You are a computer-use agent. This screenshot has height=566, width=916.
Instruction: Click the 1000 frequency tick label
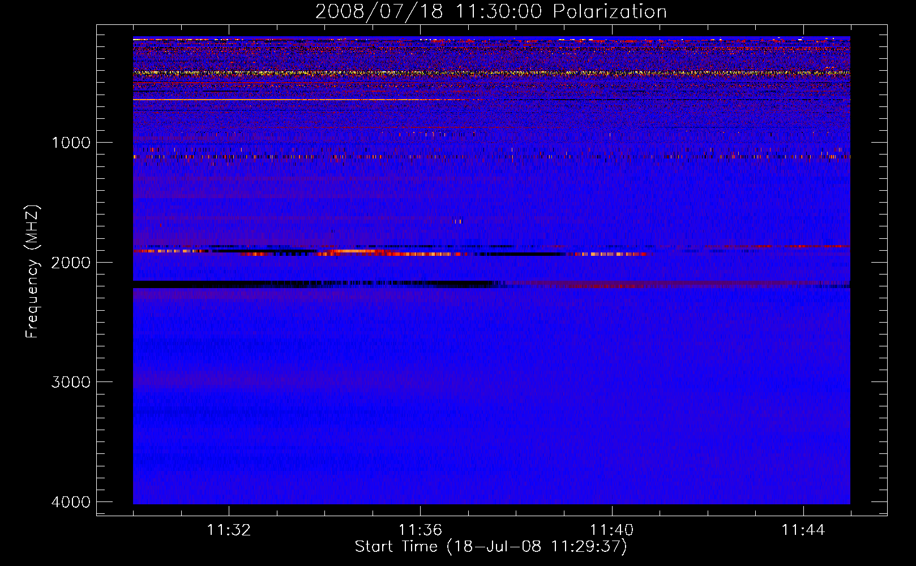71,142
